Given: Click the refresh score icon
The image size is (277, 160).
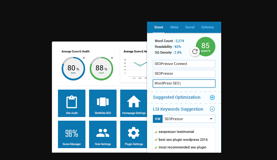Looking at the screenshot, I should click(195, 52).
